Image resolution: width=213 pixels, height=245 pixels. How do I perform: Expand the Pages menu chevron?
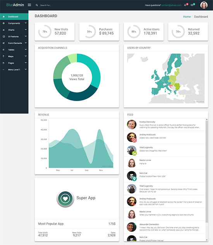pyautogui.click(x=26, y=63)
